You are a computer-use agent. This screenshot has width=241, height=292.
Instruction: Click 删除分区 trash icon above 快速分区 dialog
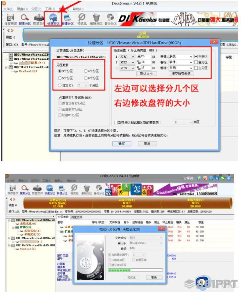[x=96, y=17]
